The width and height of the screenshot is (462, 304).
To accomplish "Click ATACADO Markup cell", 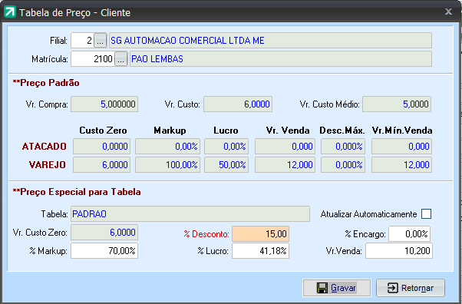I will [x=167, y=147].
